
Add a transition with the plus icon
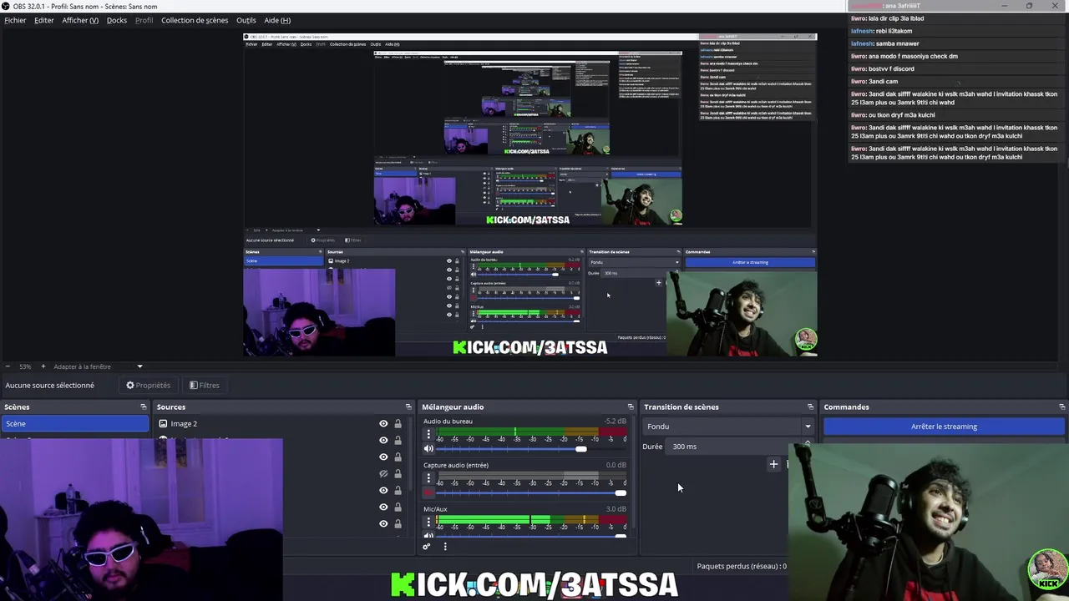click(x=773, y=464)
